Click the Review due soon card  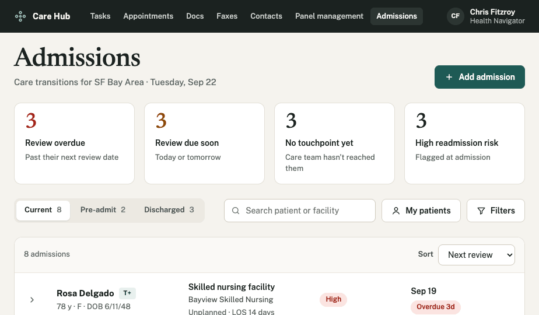205,143
